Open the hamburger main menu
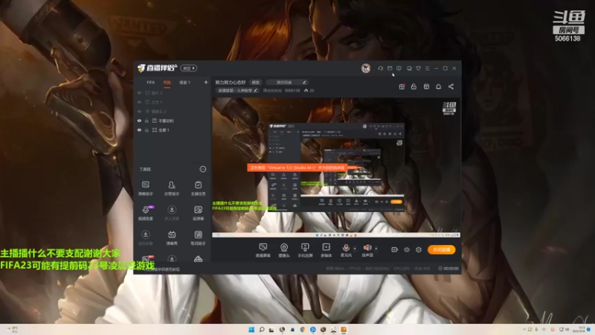 [x=427, y=68]
